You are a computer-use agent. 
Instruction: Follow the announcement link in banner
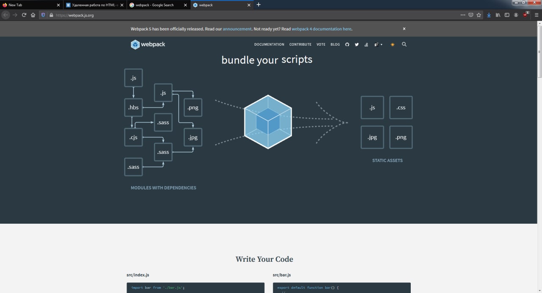[x=237, y=29]
